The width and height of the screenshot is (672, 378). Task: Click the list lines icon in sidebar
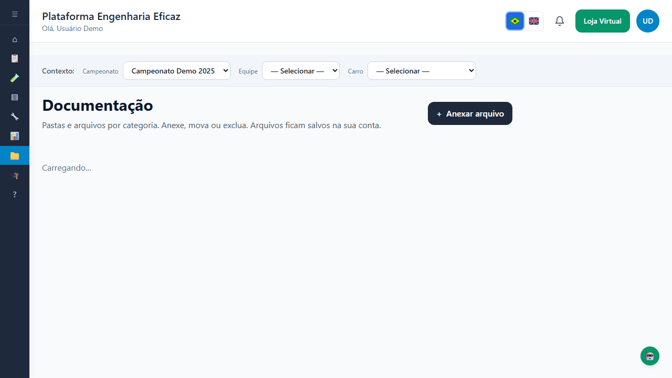[15, 97]
